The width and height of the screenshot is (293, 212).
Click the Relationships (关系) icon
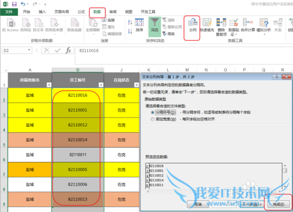tap(278, 25)
